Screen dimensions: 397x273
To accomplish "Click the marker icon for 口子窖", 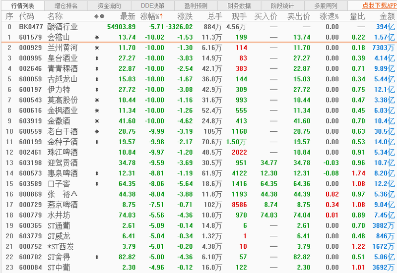I will pos(97,184).
